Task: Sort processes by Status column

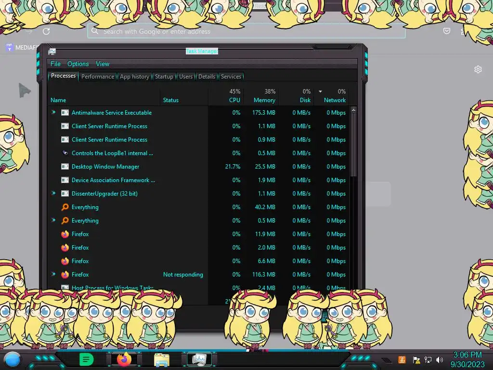Action: click(x=171, y=100)
